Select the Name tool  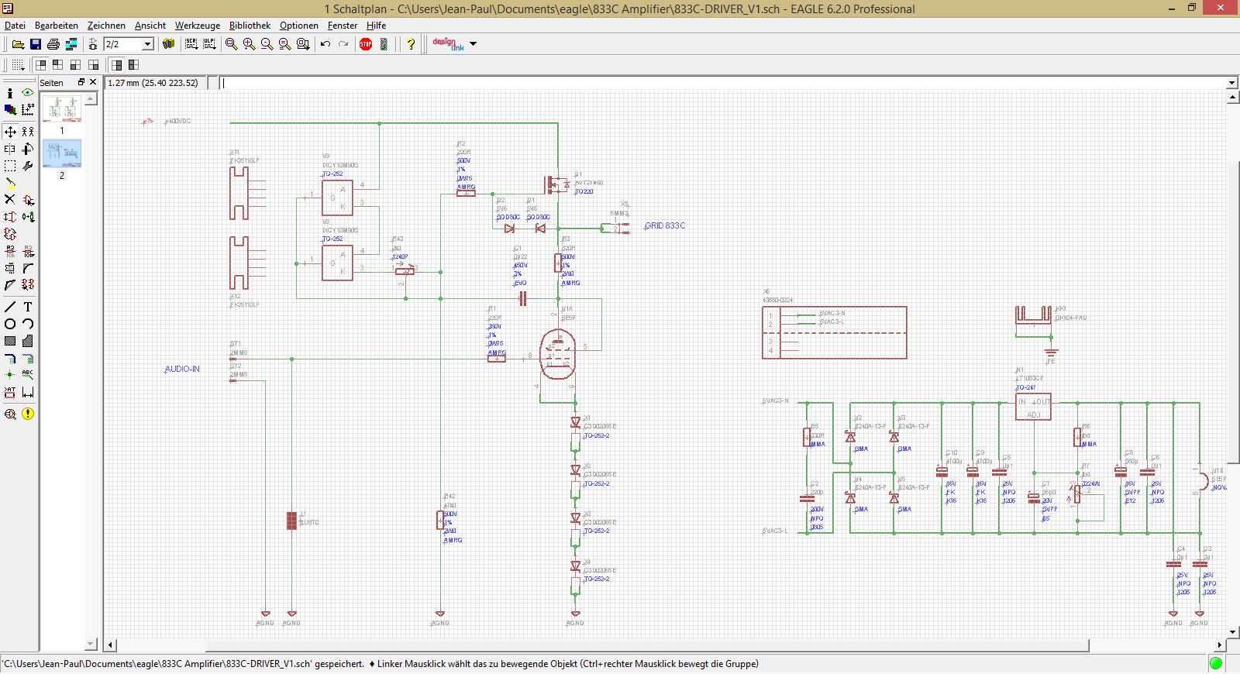click(10, 251)
